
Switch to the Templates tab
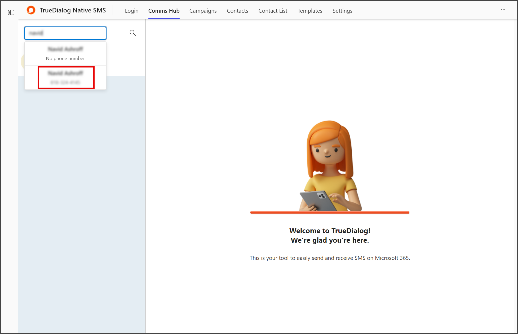[310, 11]
